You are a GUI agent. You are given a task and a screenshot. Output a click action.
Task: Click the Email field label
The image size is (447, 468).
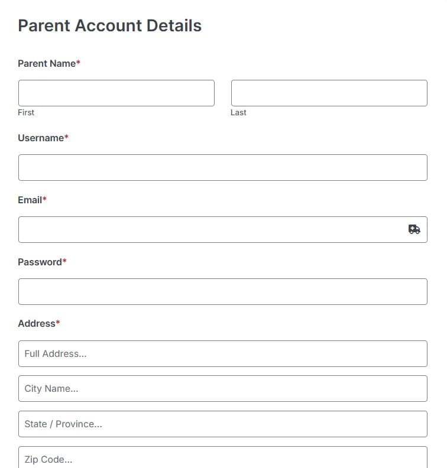point(30,200)
